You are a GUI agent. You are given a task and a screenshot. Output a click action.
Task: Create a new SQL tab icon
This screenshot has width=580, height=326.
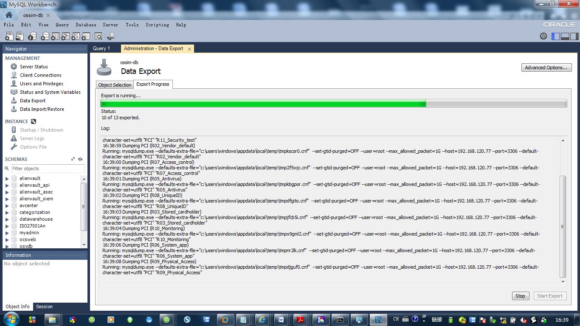[9, 37]
